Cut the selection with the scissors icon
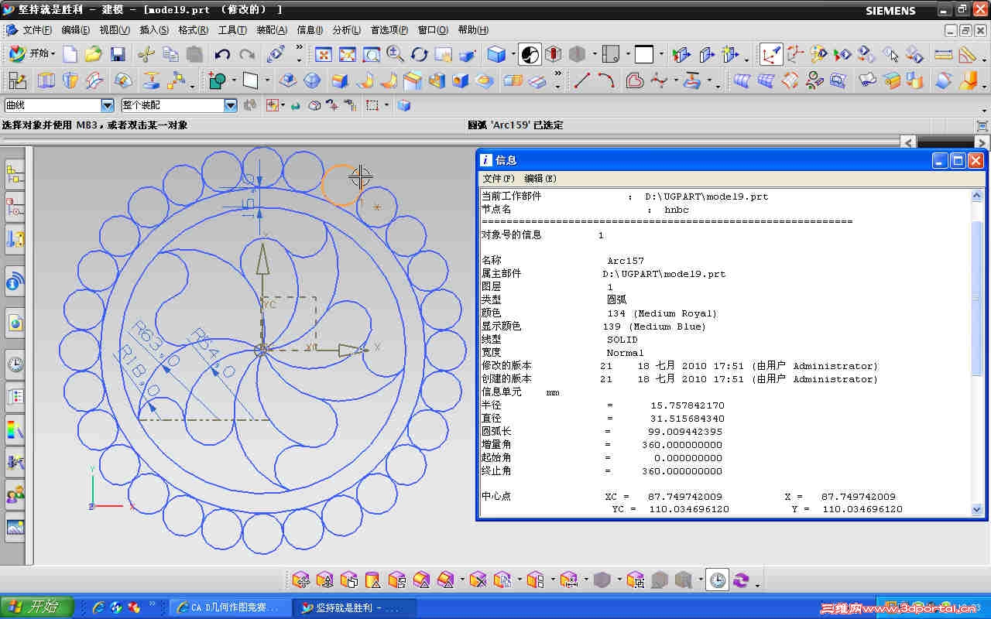991x619 pixels. click(x=146, y=54)
